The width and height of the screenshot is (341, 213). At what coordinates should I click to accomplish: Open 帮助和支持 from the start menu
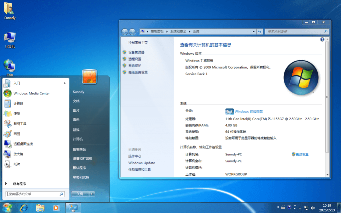click(x=81, y=177)
